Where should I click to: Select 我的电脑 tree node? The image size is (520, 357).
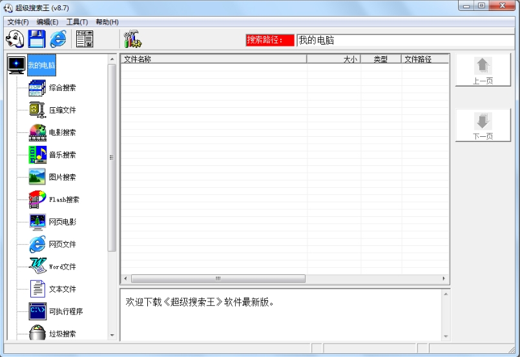click(x=41, y=65)
